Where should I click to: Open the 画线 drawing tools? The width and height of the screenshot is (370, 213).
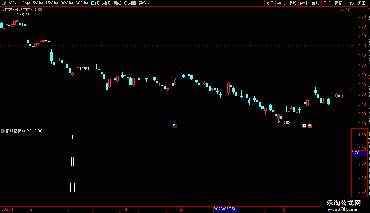pos(316,3)
